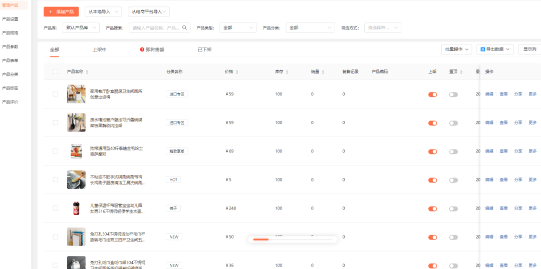Click the plus icon on 添加产品
The width and height of the screenshot is (541, 269).
(51, 11)
